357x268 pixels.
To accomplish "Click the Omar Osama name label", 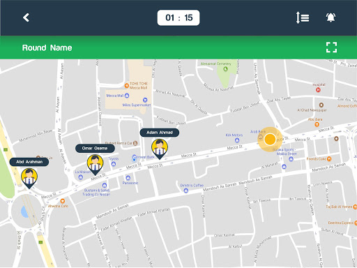I will click(95, 149).
